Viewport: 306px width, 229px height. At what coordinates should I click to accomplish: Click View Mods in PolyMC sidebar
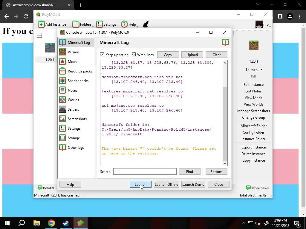pos(253,98)
